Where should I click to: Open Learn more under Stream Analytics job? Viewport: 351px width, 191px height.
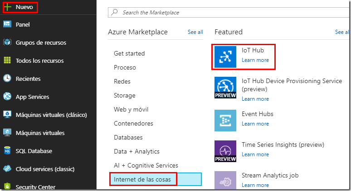255,185
